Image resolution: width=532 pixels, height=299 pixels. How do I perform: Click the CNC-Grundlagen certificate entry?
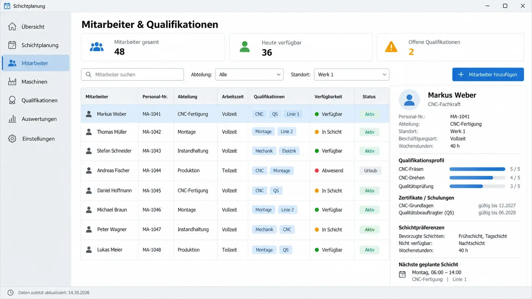(x=457, y=205)
